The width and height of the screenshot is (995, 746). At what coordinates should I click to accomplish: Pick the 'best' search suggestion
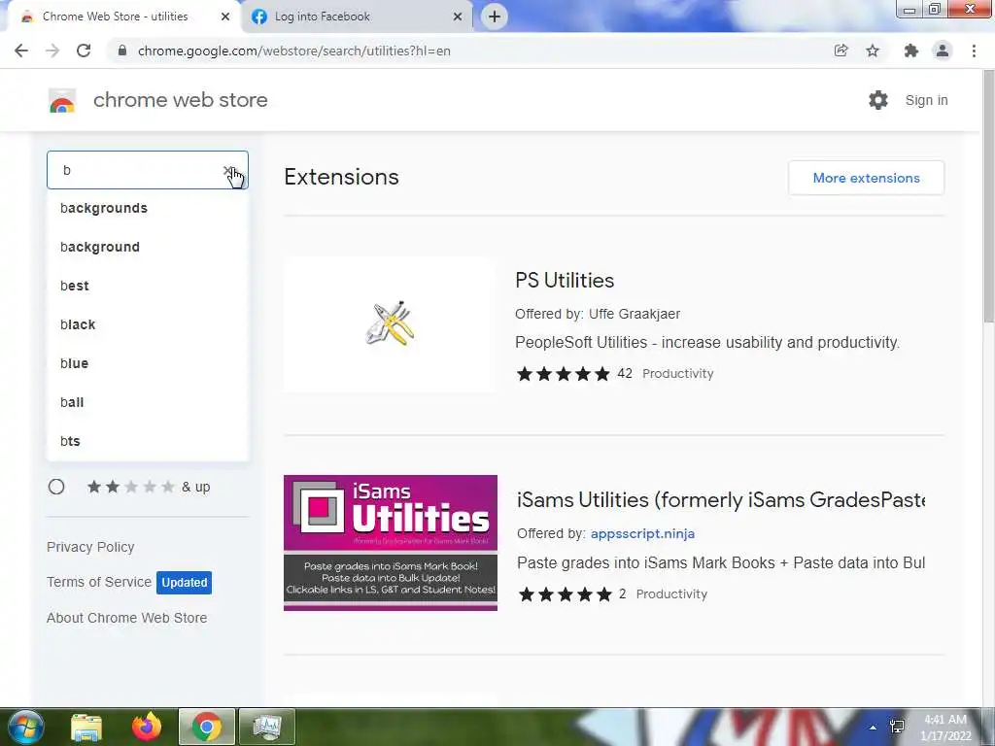[x=148, y=286]
